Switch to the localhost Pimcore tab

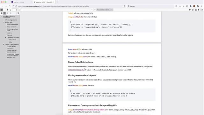[21, 2]
